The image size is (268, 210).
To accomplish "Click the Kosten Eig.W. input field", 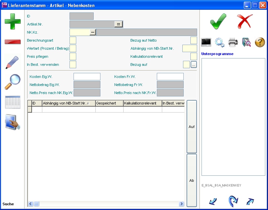I will 87,77.
